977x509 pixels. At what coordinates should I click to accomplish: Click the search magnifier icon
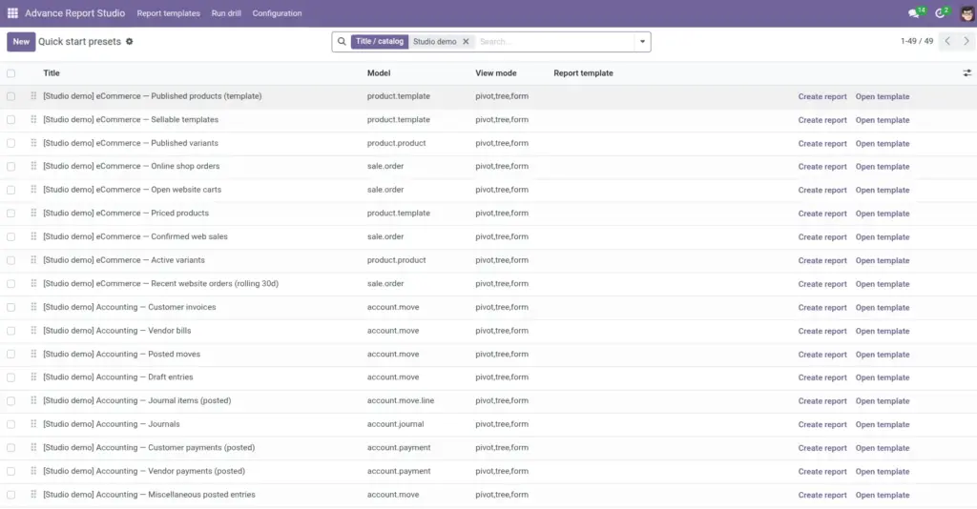pos(342,42)
